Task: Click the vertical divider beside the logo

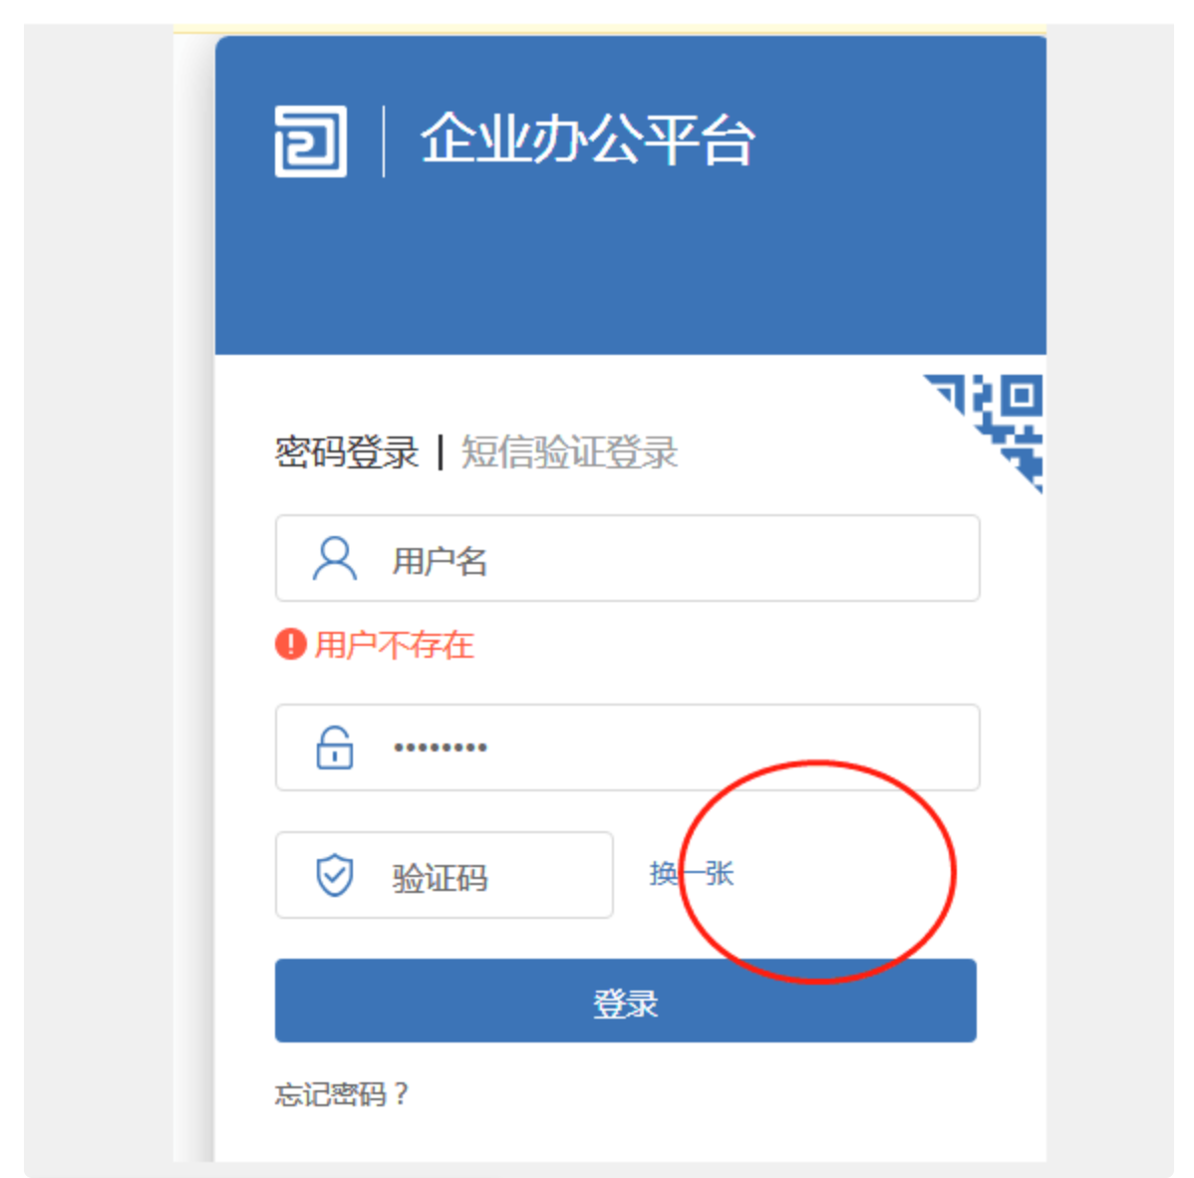Action: pyautogui.click(x=383, y=142)
